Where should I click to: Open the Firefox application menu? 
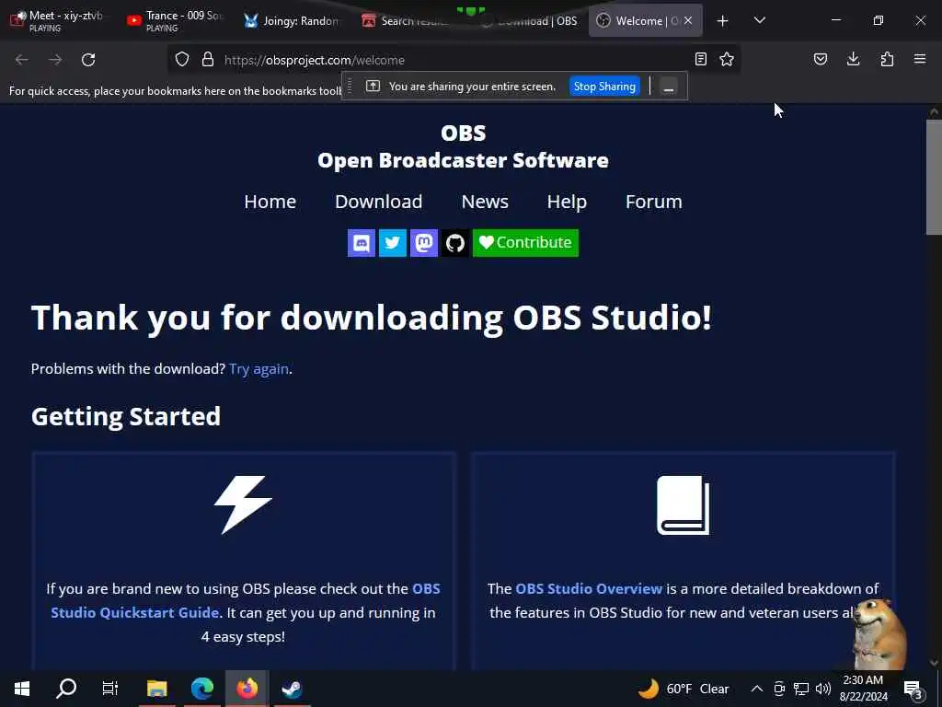click(920, 59)
